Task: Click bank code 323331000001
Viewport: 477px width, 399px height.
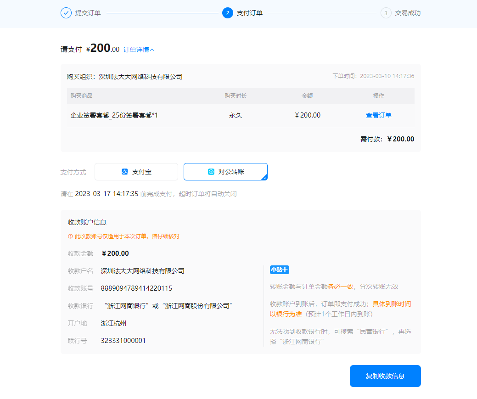Action: 123,341
